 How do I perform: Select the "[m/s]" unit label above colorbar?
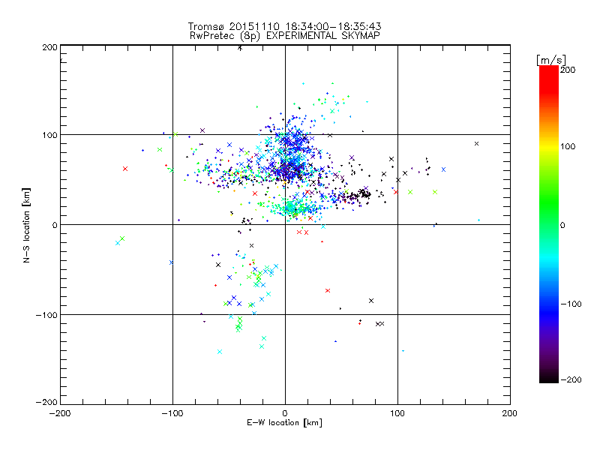[551, 60]
